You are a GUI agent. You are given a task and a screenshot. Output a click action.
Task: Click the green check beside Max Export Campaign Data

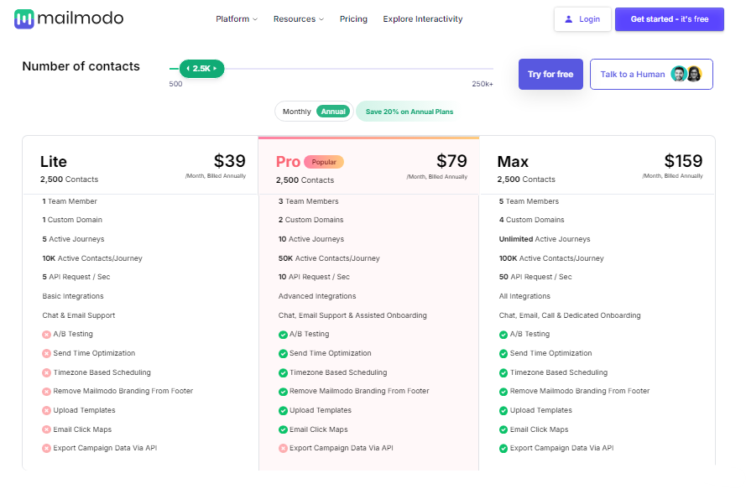coord(503,448)
